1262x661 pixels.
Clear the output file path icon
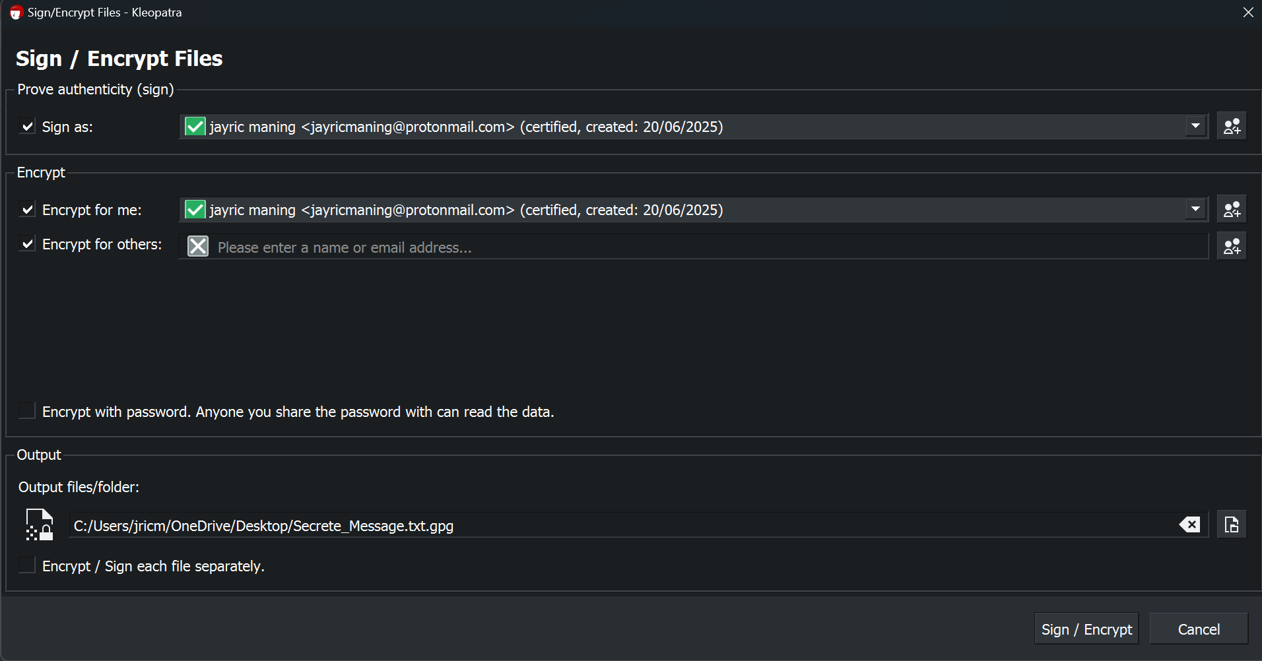(1189, 525)
